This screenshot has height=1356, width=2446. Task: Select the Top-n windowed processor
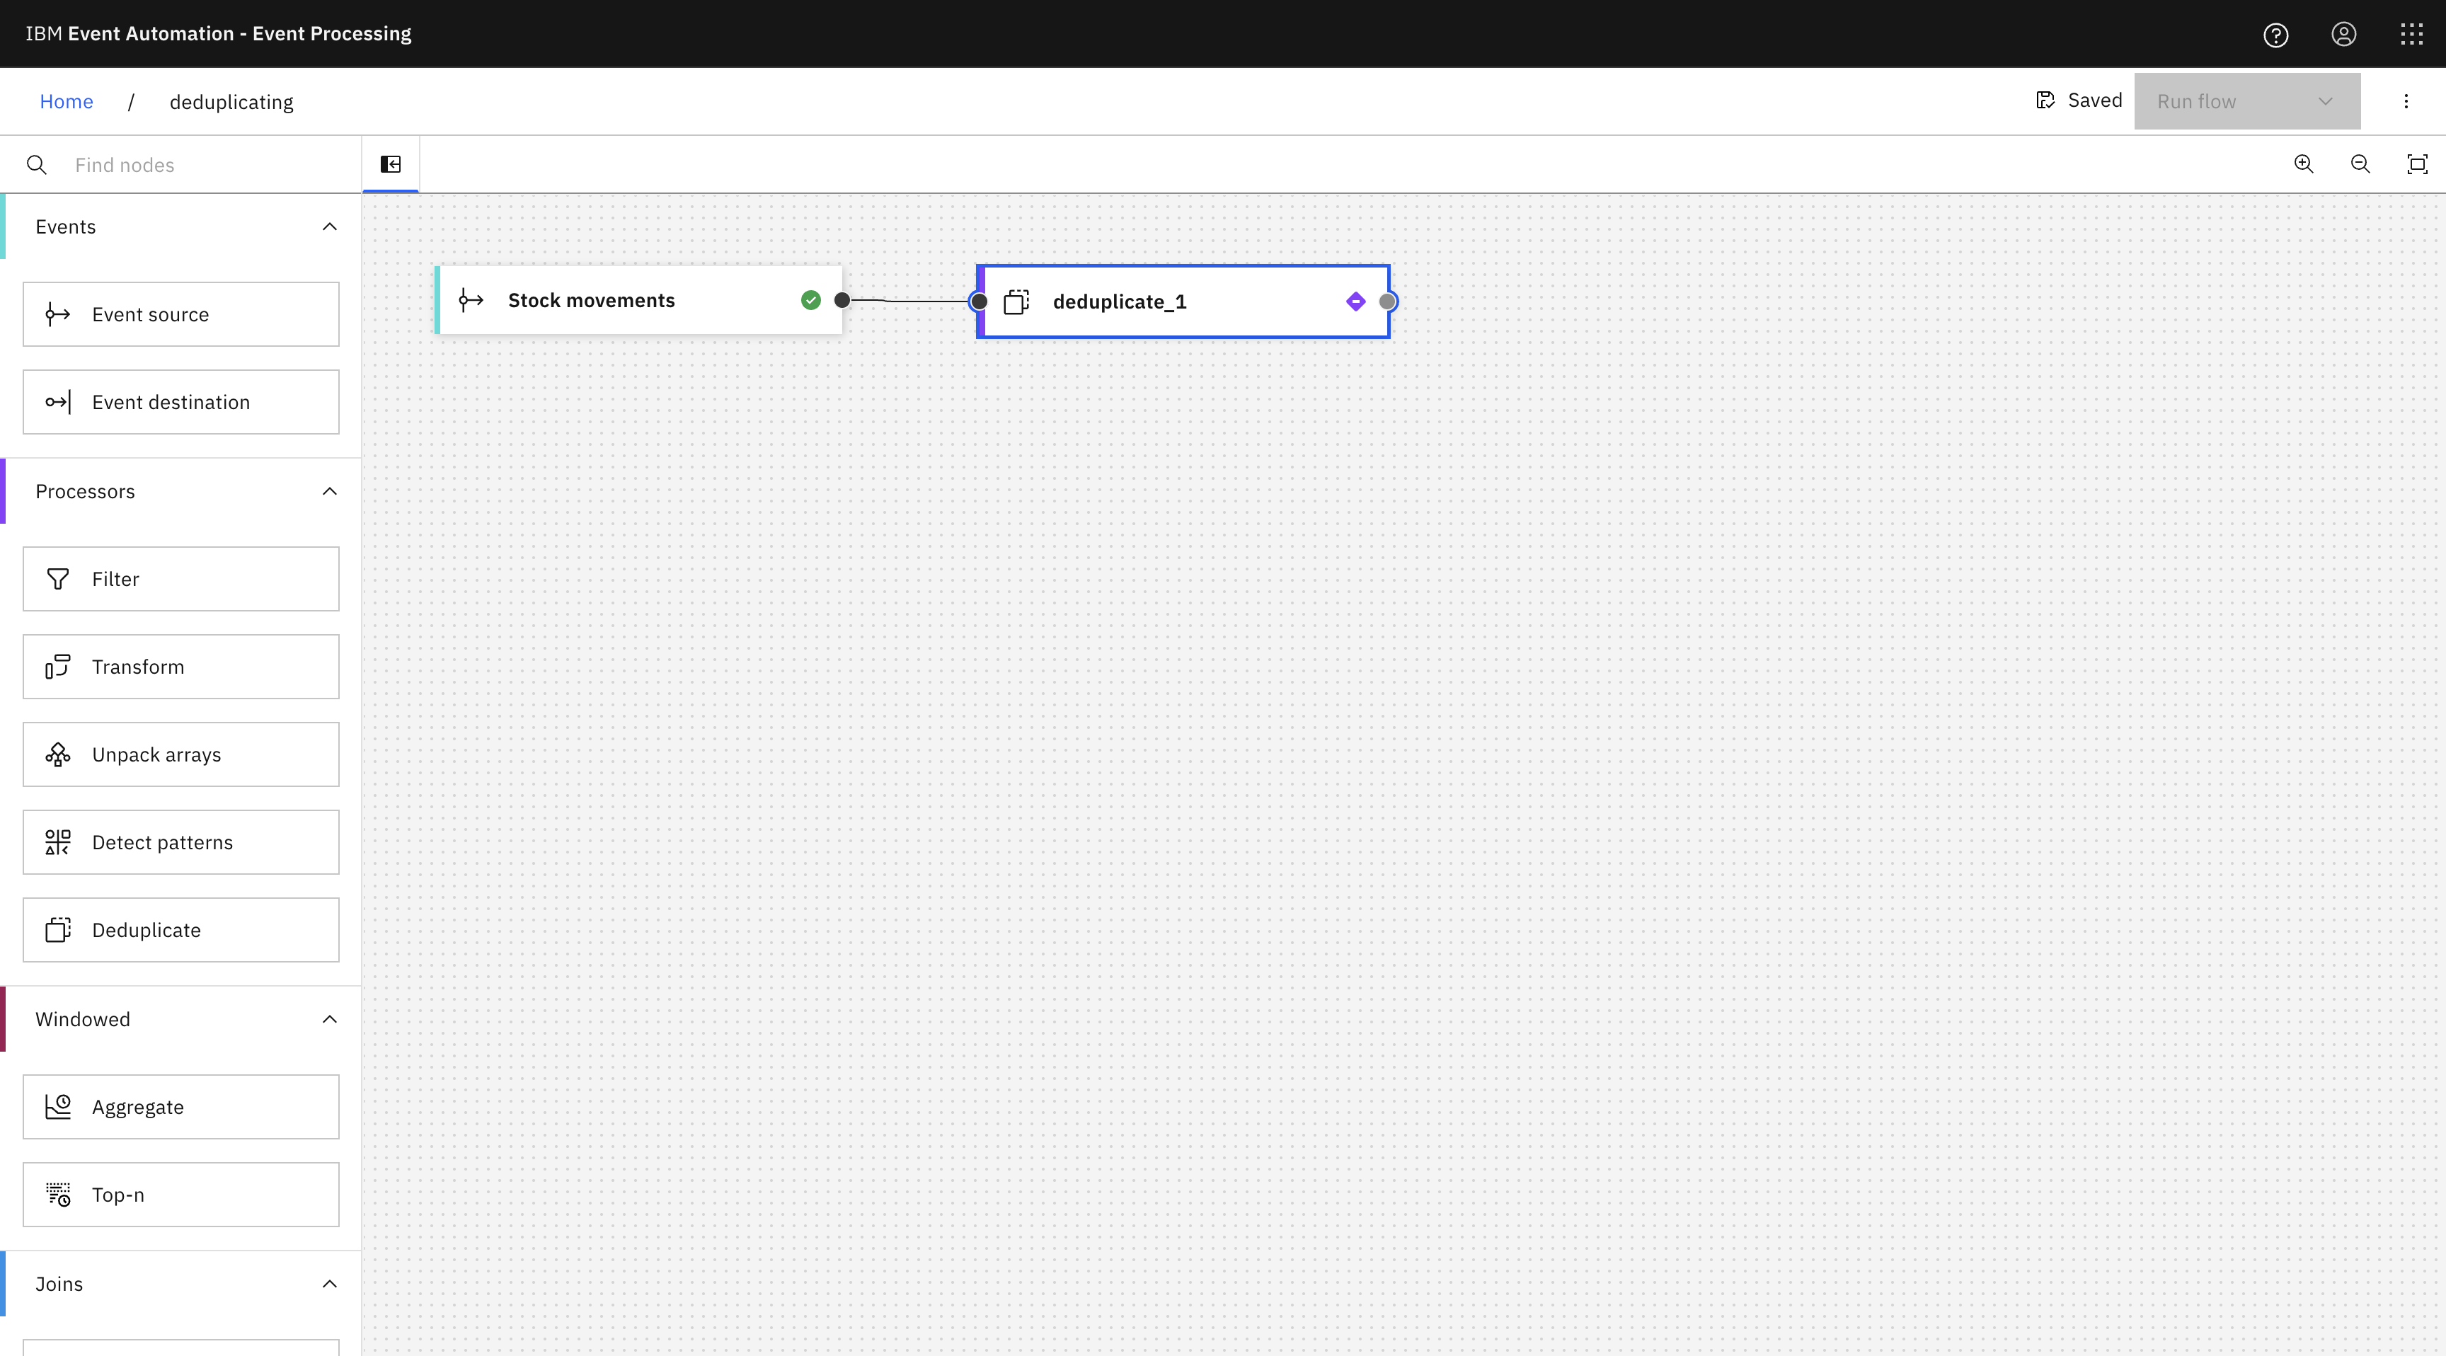coord(180,1194)
